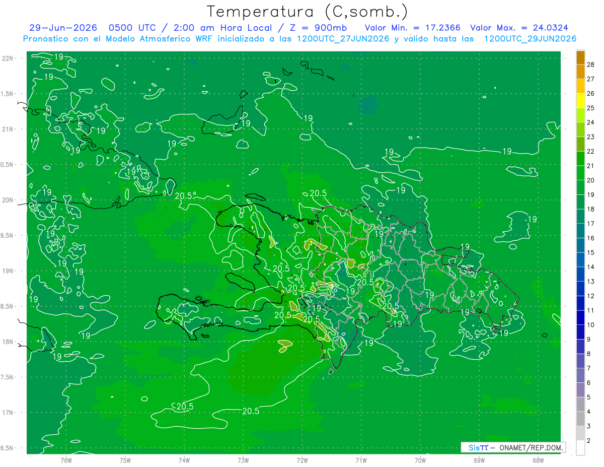The width and height of the screenshot is (604, 467).
Task: Select the olive-green swatch between 22 and 23
Action: 580,144
